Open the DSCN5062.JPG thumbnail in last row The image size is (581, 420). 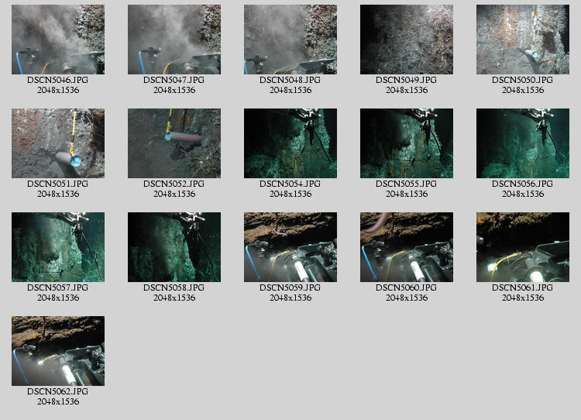58,351
